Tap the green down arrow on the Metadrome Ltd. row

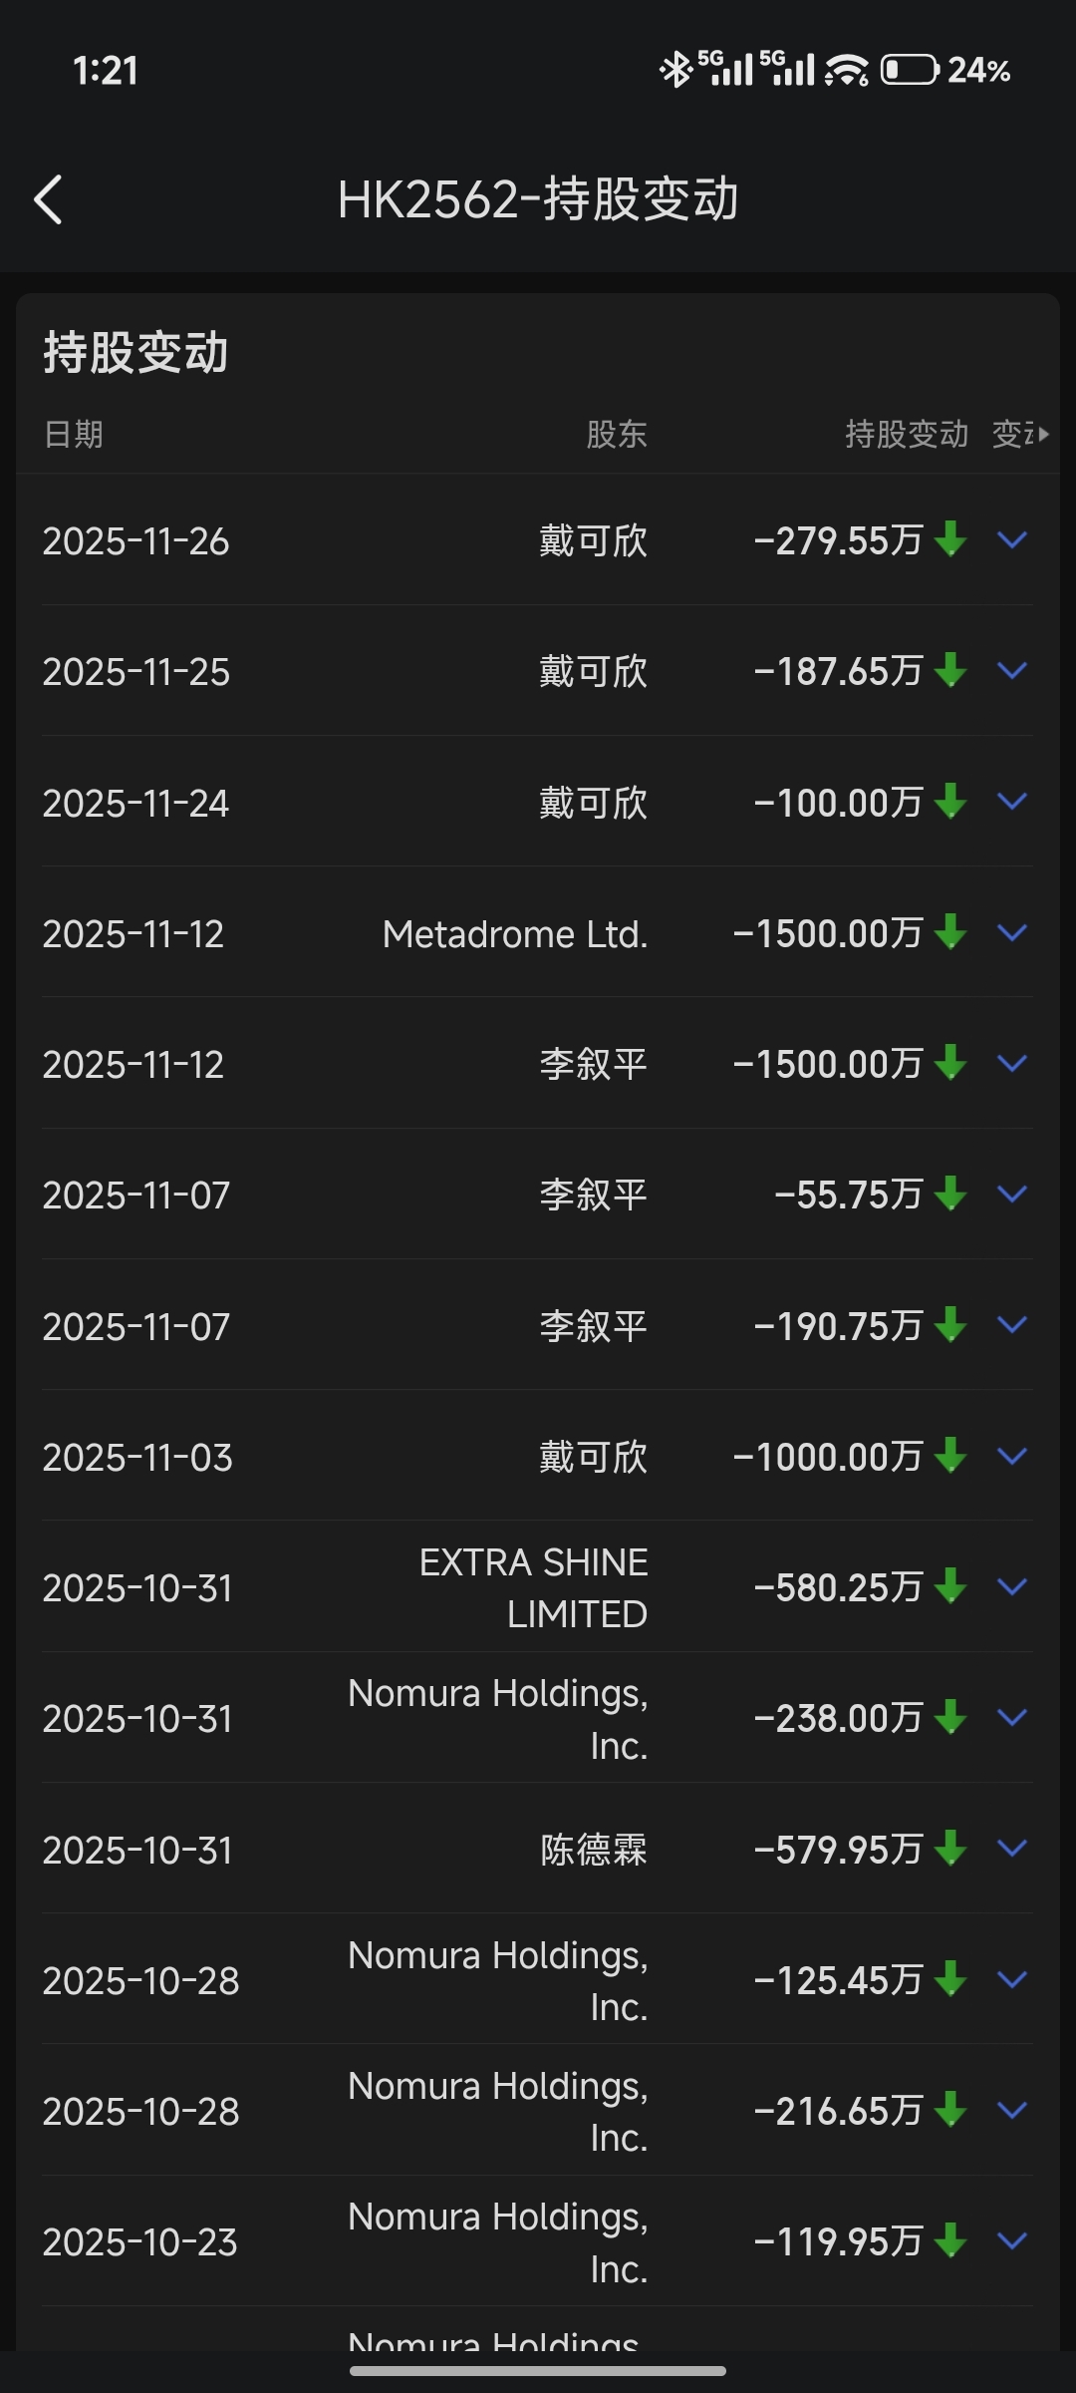click(950, 932)
